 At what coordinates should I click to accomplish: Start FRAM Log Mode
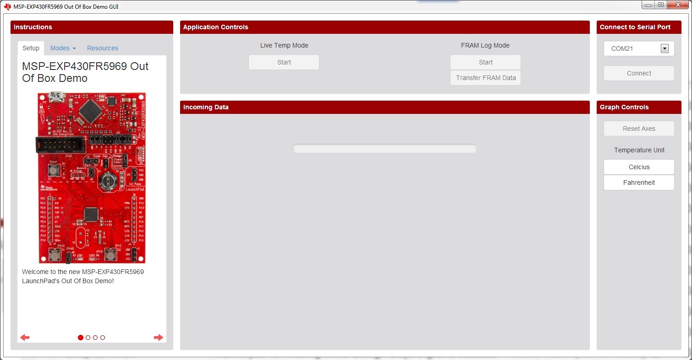pyautogui.click(x=485, y=62)
